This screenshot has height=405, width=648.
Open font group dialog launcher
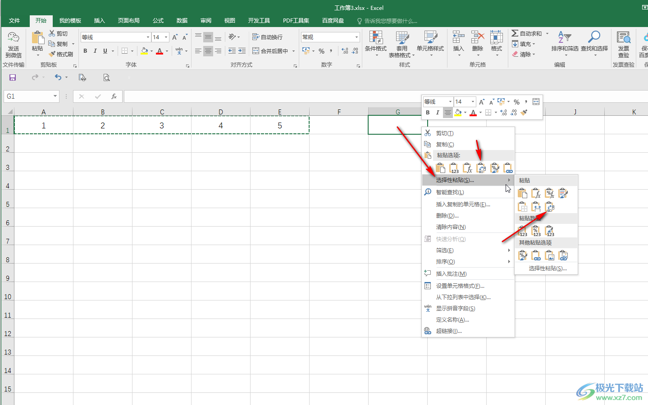point(187,66)
